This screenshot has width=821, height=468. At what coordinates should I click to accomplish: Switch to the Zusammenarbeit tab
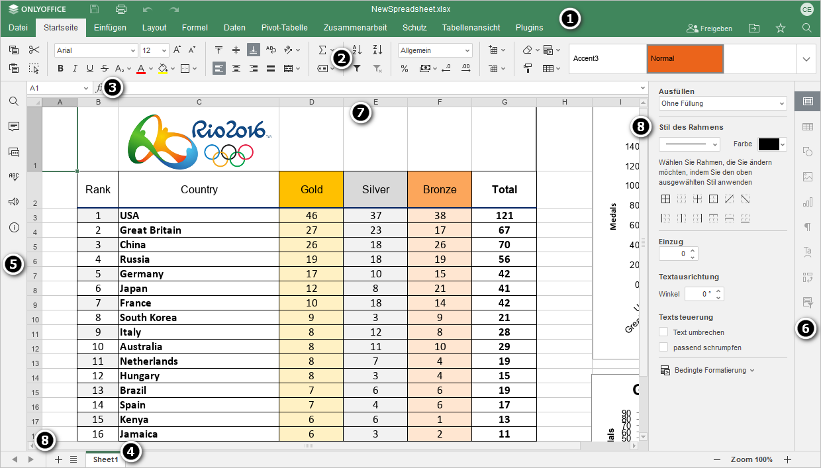tap(355, 28)
